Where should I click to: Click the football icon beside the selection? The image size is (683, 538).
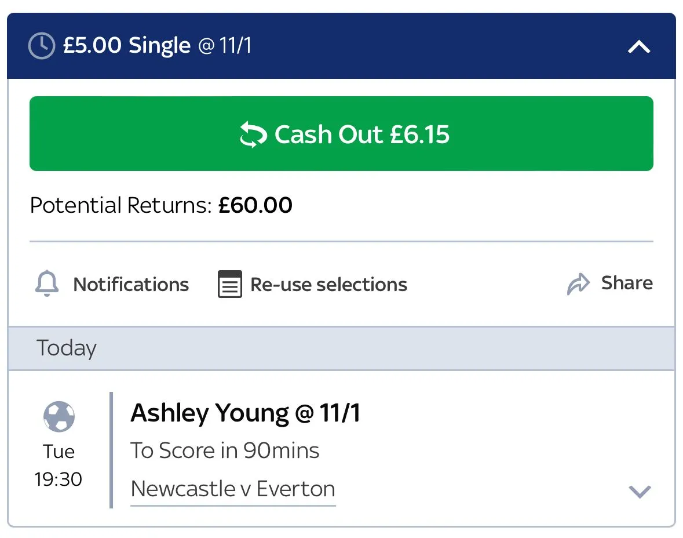59,416
